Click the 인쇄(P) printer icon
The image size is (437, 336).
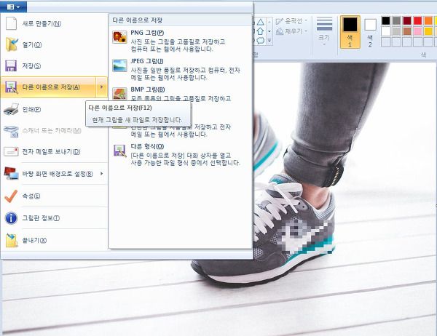coord(11,109)
